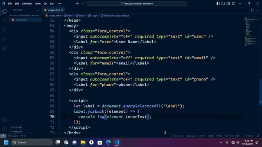
Task: Go back with the navigation arrow
Action: tap(77, 4)
